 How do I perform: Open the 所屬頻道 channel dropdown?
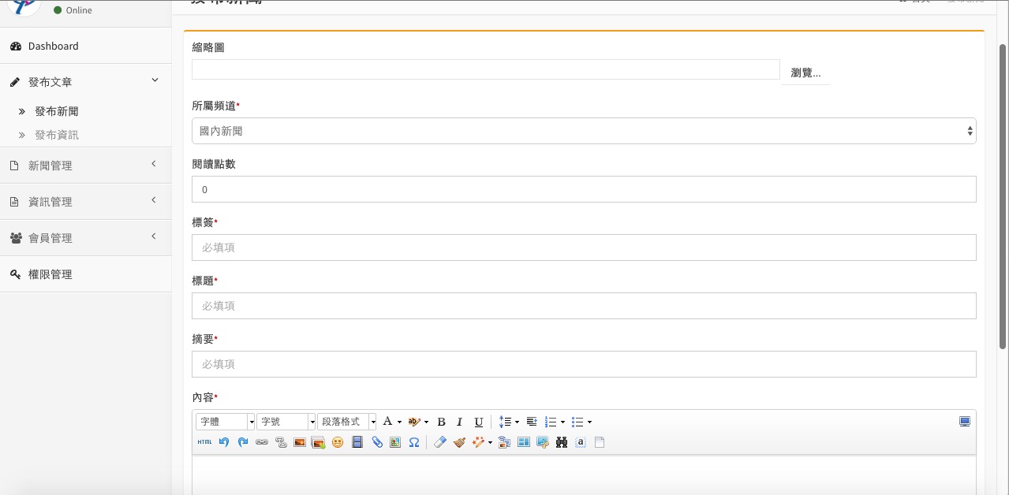(x=584, y=132)
